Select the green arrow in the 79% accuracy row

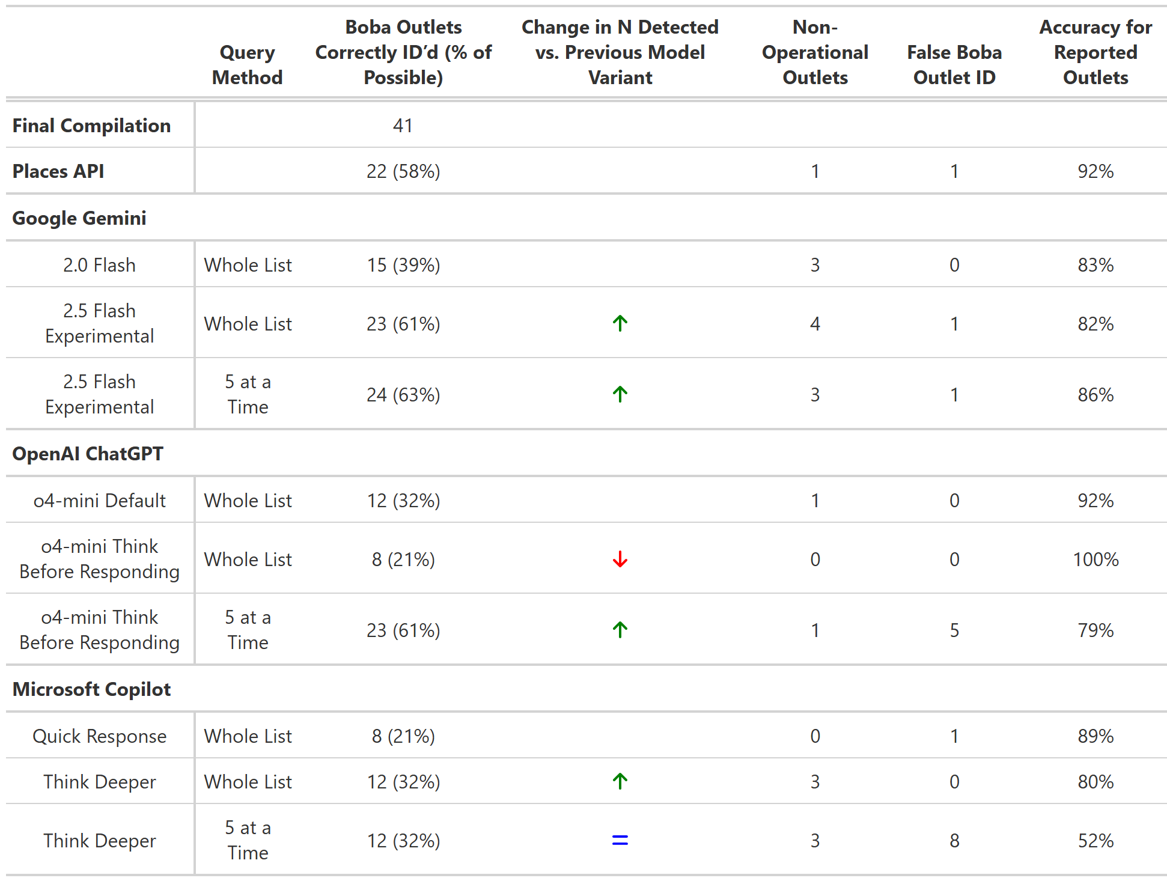[x=620, y=630]
